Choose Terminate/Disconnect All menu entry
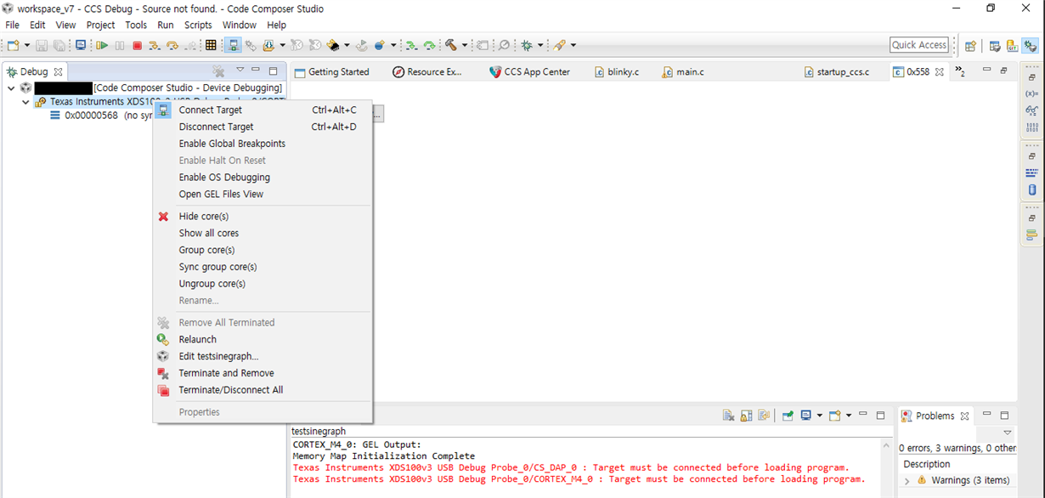Screen dimensions: 1045x498 point(230,390)
